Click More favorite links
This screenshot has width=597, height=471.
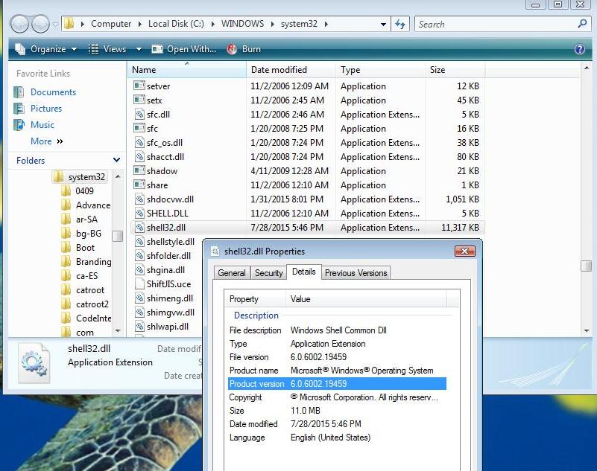pos(47,141)
